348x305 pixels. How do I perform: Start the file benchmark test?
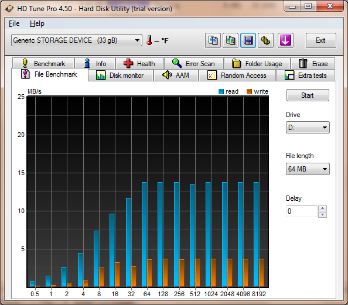(308, 95)
